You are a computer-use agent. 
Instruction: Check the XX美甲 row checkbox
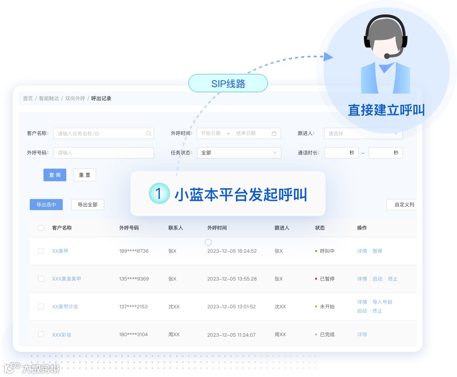[41, 251]
